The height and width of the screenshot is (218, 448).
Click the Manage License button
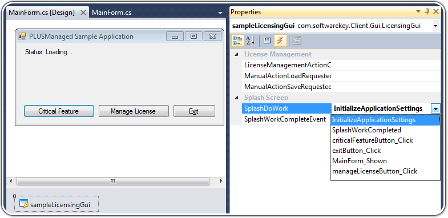(134, 111)
